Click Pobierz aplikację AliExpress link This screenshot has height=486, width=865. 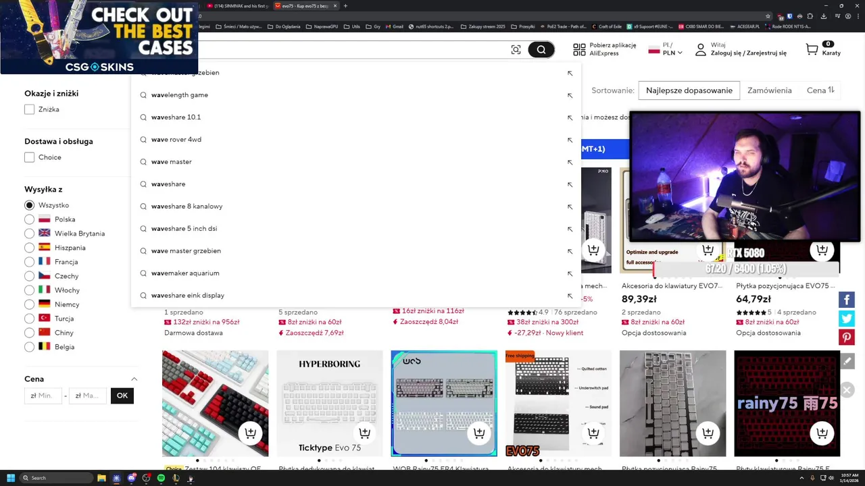coord(613,49)
